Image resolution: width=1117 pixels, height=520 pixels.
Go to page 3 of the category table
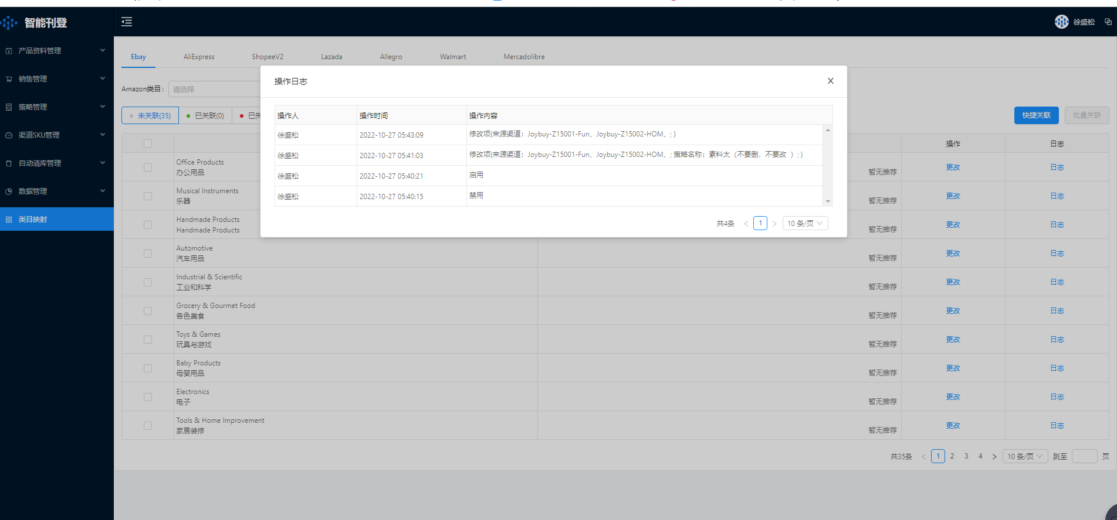click(966, 457)
